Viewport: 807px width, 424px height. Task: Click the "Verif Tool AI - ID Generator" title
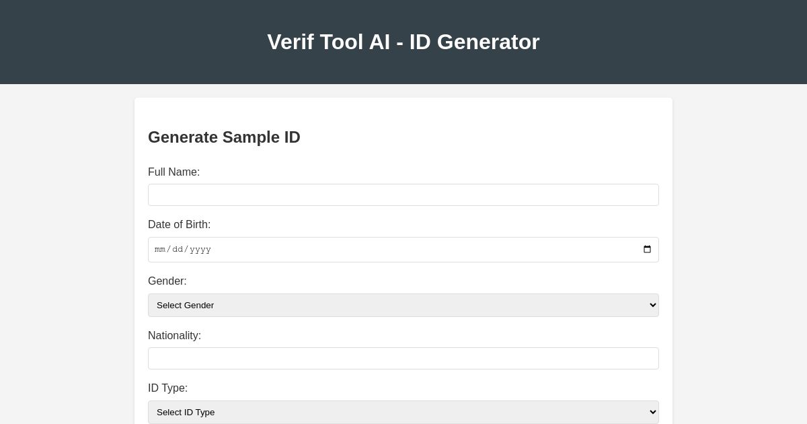403,42
